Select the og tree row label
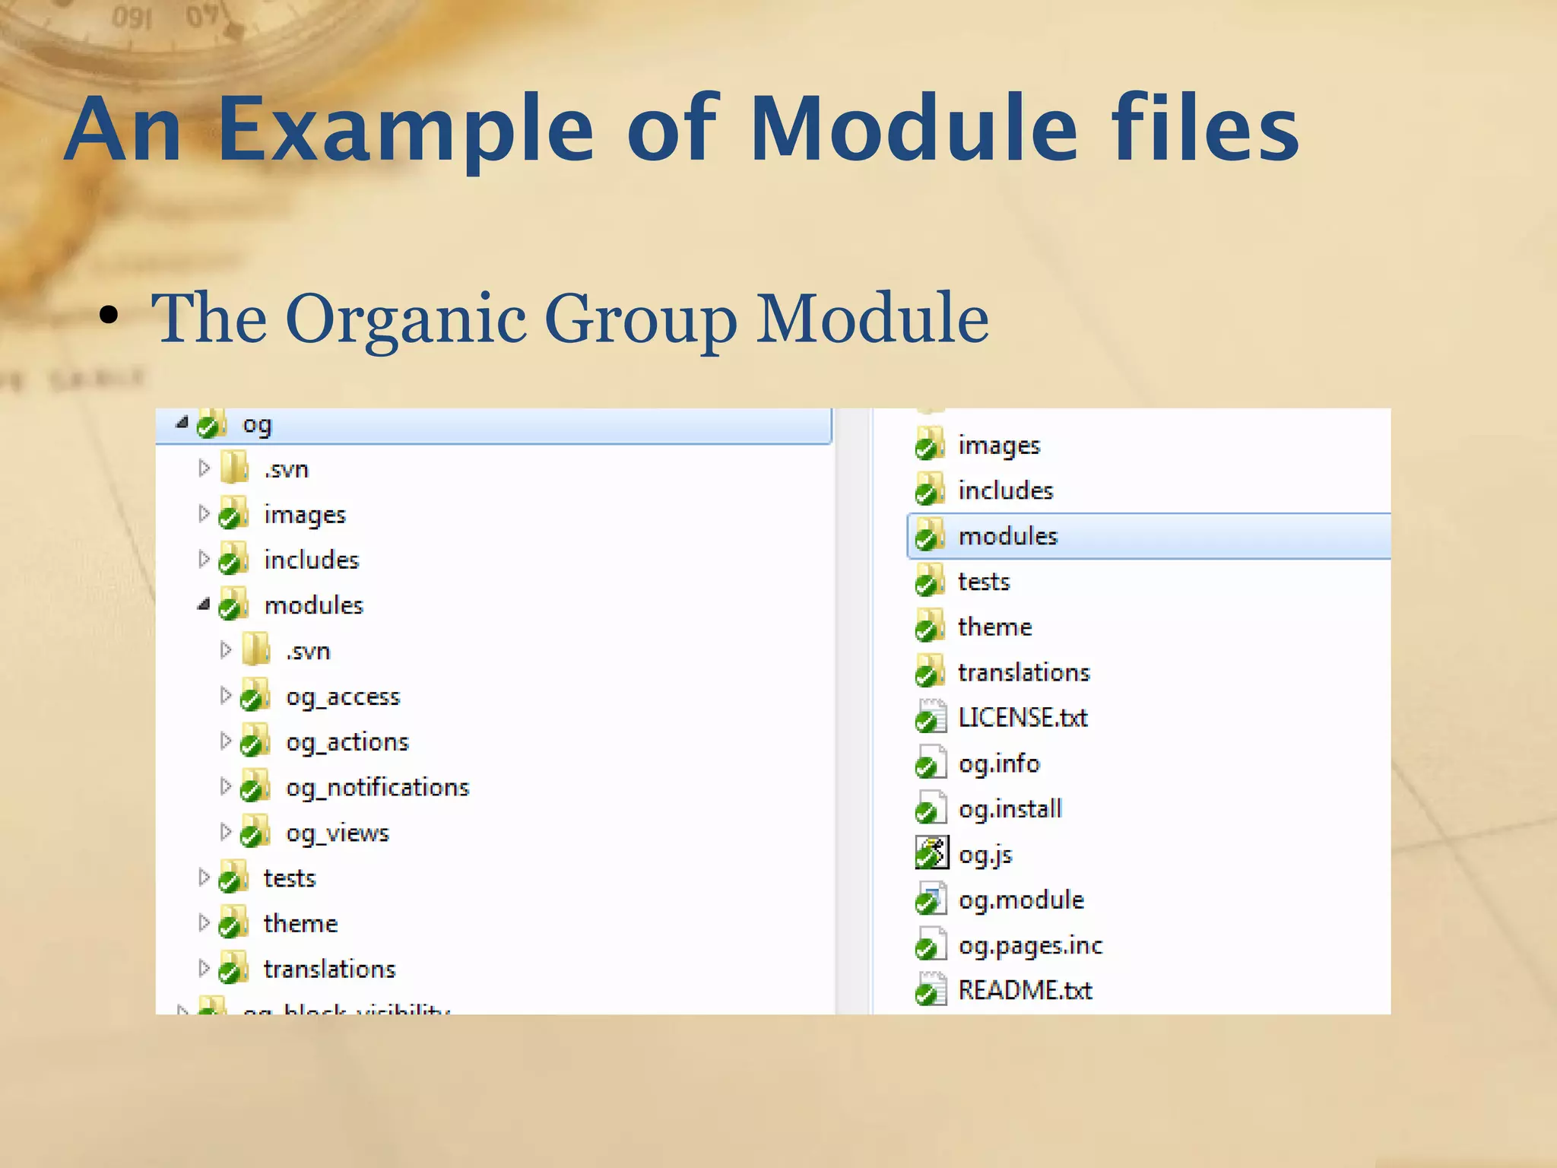The height and width of the screenshot is (1168, 1557). [x=257, y=425]
